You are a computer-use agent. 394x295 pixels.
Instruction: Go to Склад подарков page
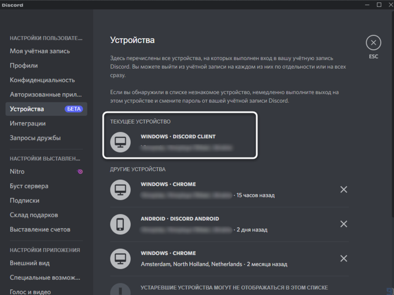(x=34, y=215)
